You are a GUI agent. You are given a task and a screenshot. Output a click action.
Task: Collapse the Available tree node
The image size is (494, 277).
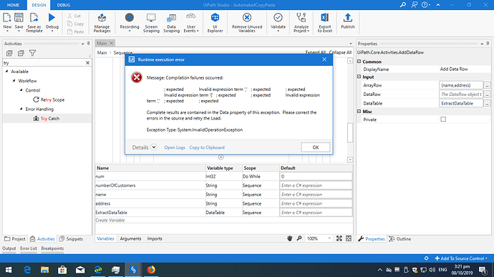pos(6,72)
